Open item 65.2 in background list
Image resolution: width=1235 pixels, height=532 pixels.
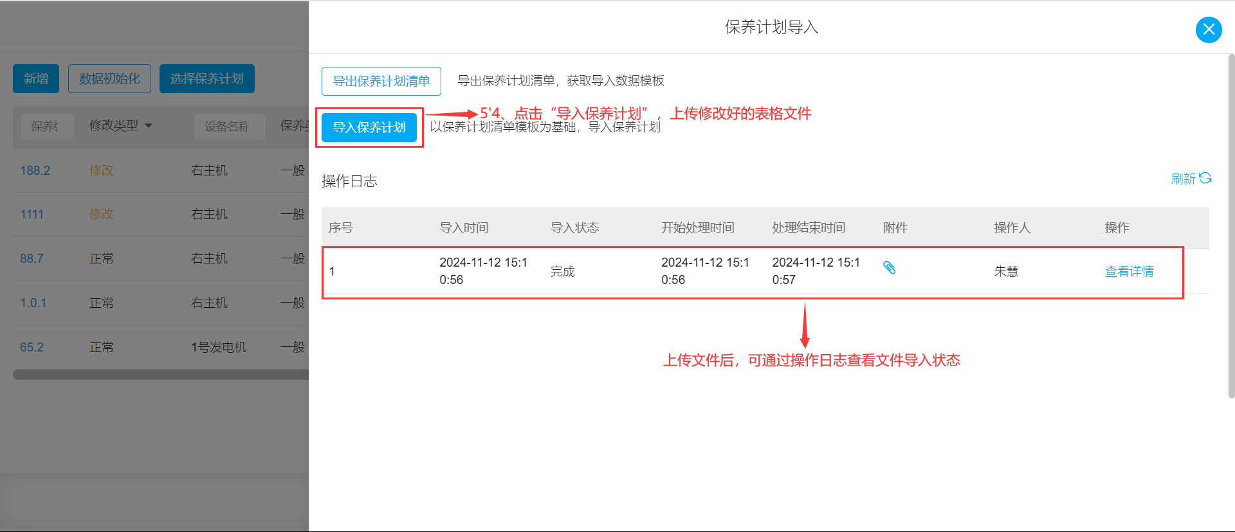(x=32, y=347)
